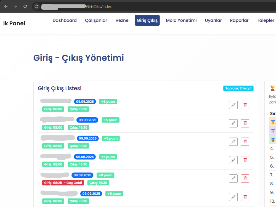Open the Vezne section

[122, 20]
